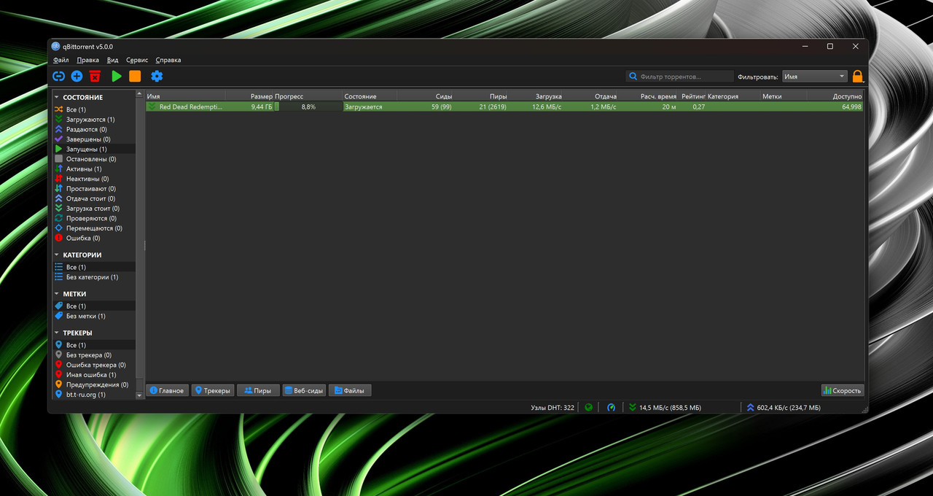Click the torrent filter search field
The height and width of the screenshot is (496, 933).
click(679, 76)
